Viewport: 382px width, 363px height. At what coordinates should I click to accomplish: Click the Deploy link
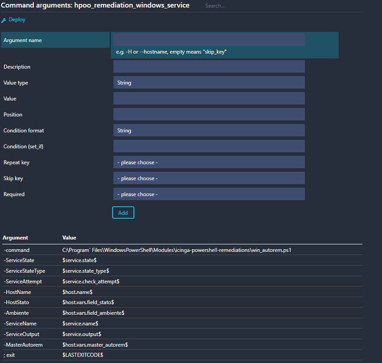[x=17, y=19]
